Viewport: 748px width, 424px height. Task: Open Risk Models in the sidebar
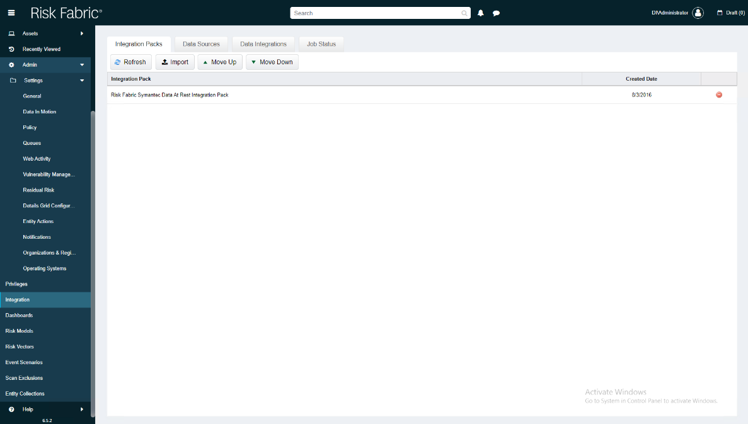tap(20, 331)
